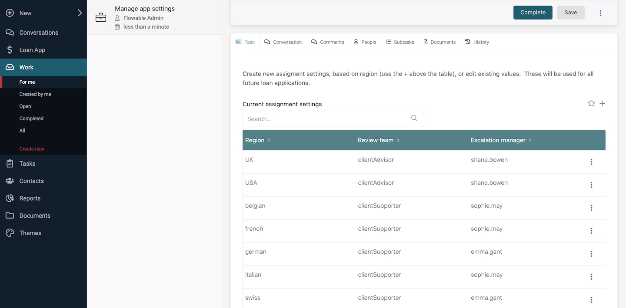
Task: Open task more-options menu beside Save
Action: point(600,13)
